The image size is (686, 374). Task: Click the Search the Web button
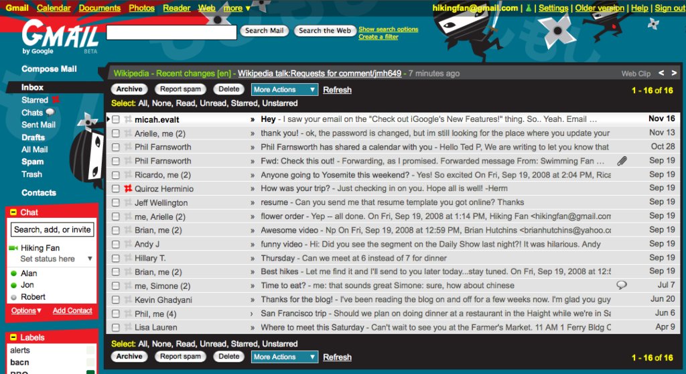pyautogui.click(x=325, y=31)
